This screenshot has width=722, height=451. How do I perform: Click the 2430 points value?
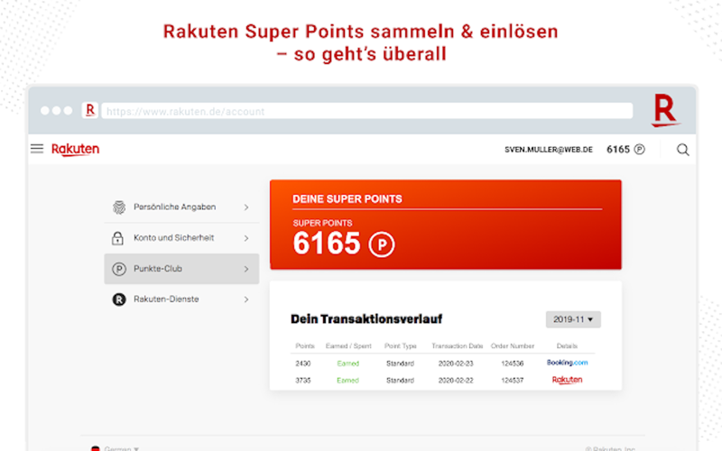303,364
